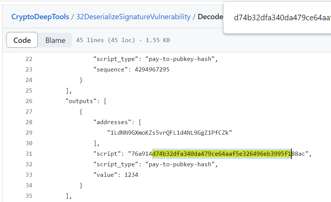
Task: Select the Code view tab
Action: [22, 40]
